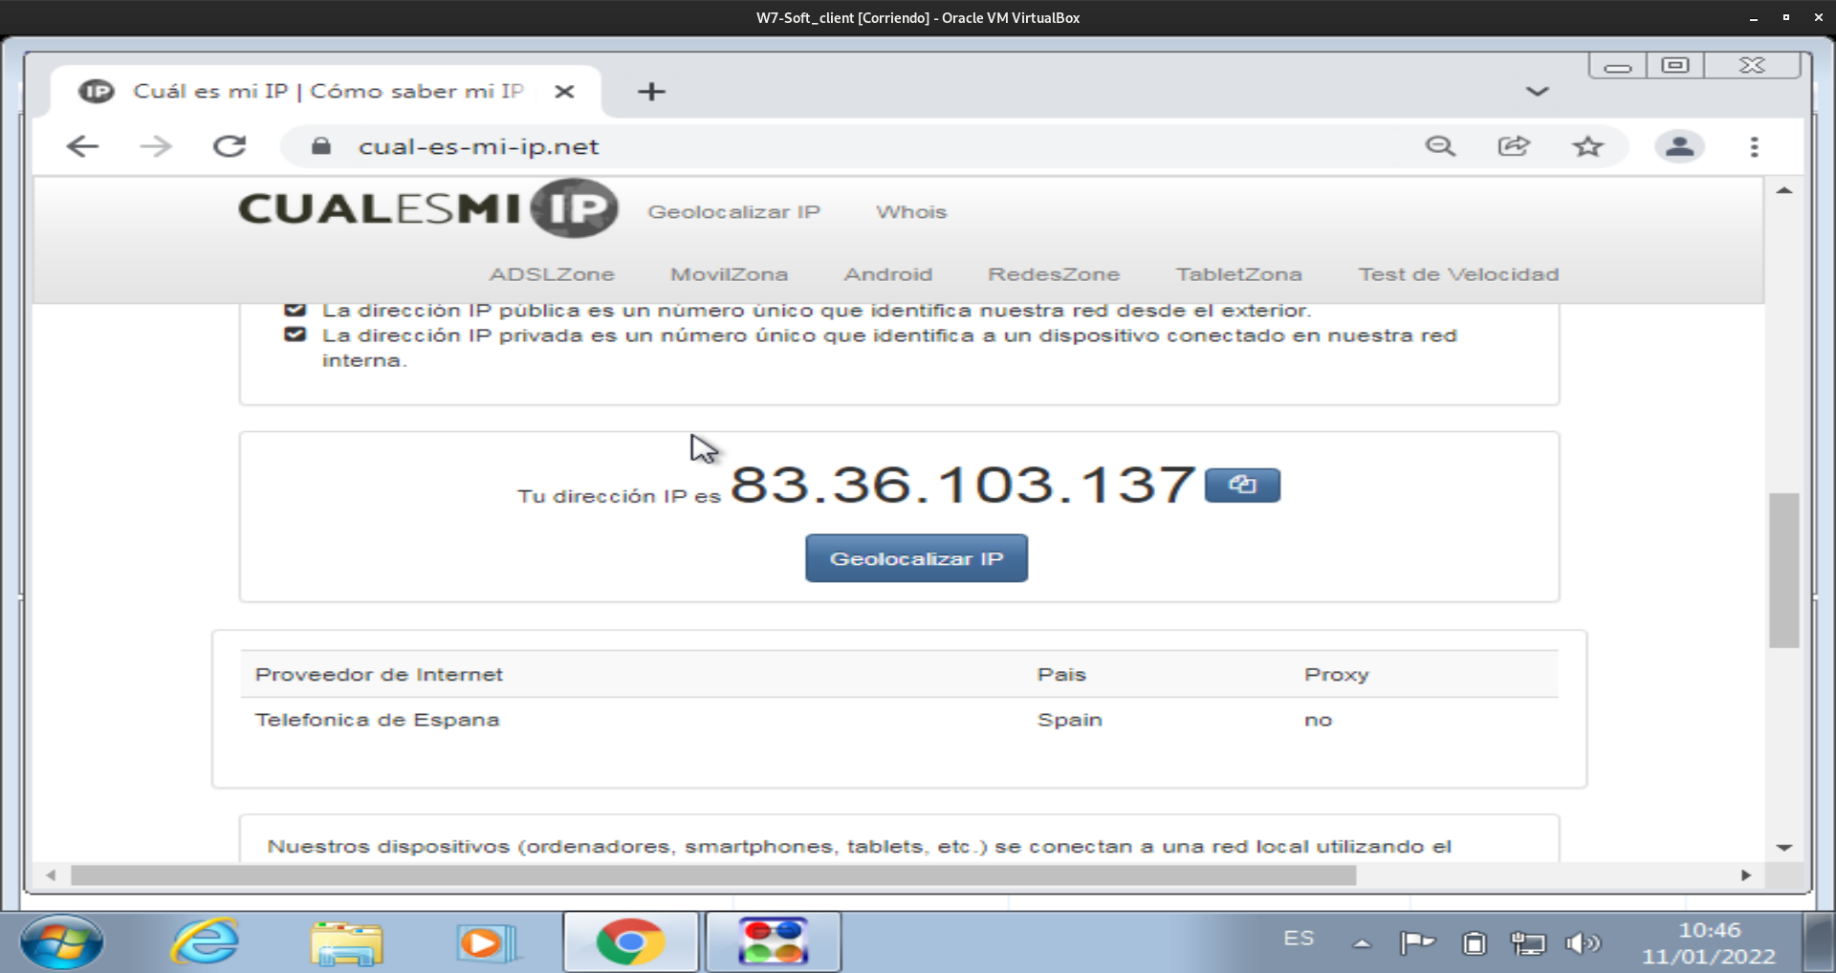The image size is (1836, 973).
Task: Bookmark the page with the star icon
Action: tap(1587, 146)
